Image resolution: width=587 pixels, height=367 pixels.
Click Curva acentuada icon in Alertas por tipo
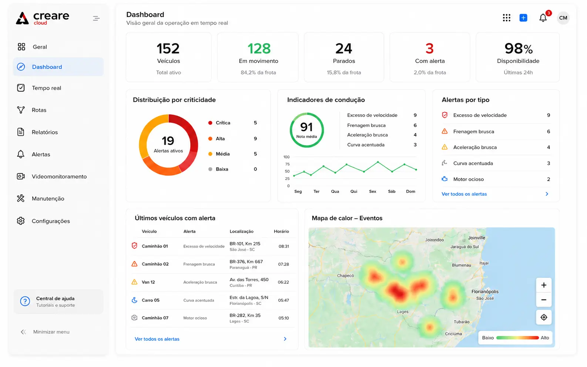click(x=445, y=163)
